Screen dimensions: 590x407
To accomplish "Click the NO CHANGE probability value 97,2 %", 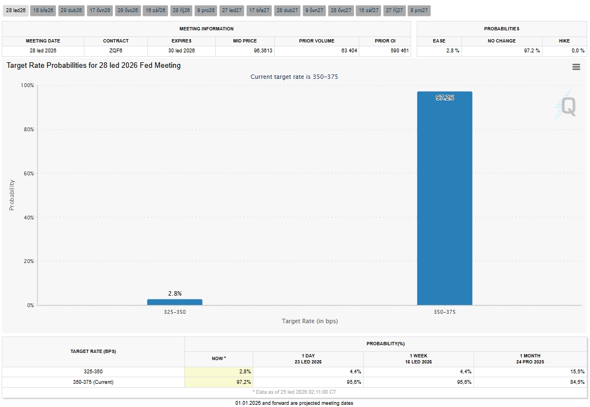I will pyautogui.click(x=531, y=51).
